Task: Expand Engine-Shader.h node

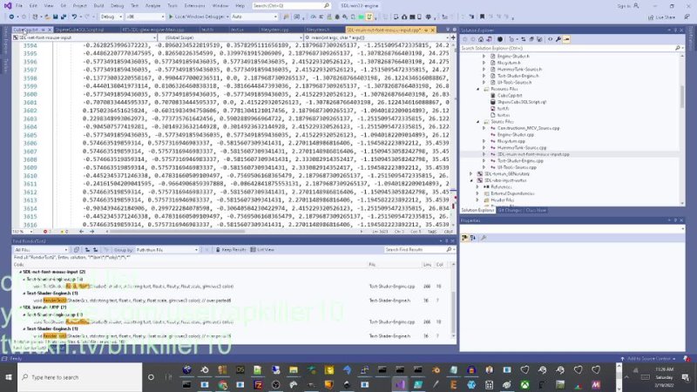Action: (484, 57)
